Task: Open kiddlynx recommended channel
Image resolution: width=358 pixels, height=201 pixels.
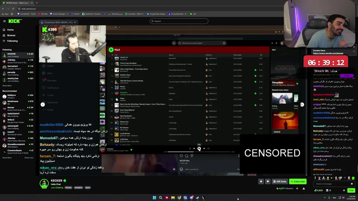Action: [18, 96]
